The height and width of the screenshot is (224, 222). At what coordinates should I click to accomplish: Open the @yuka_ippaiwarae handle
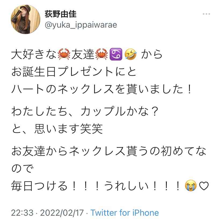click(x=81, y=25)
